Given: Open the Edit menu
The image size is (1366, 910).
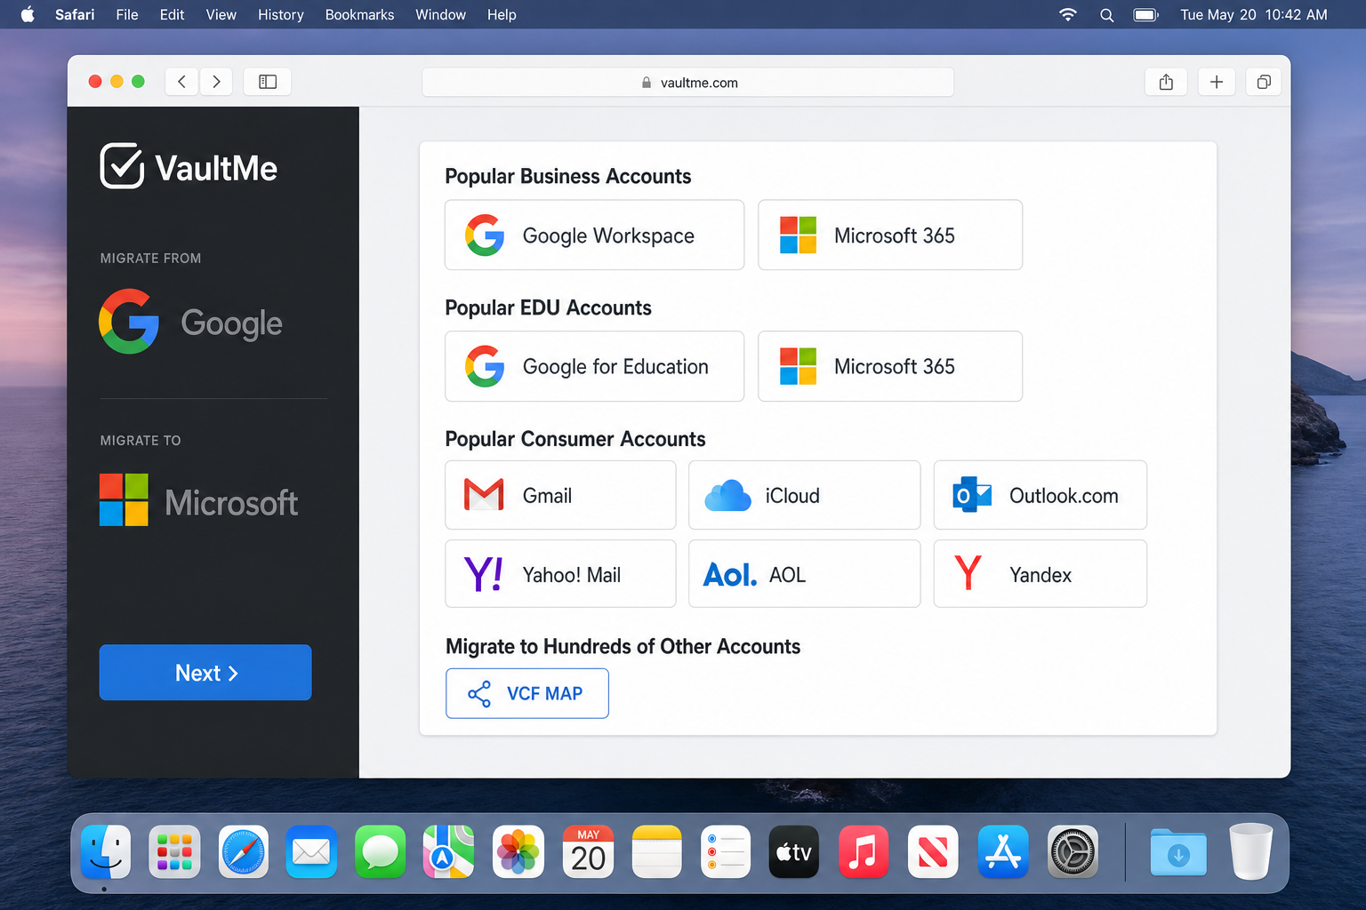Looking at the screenshot, I should [172, 14].
